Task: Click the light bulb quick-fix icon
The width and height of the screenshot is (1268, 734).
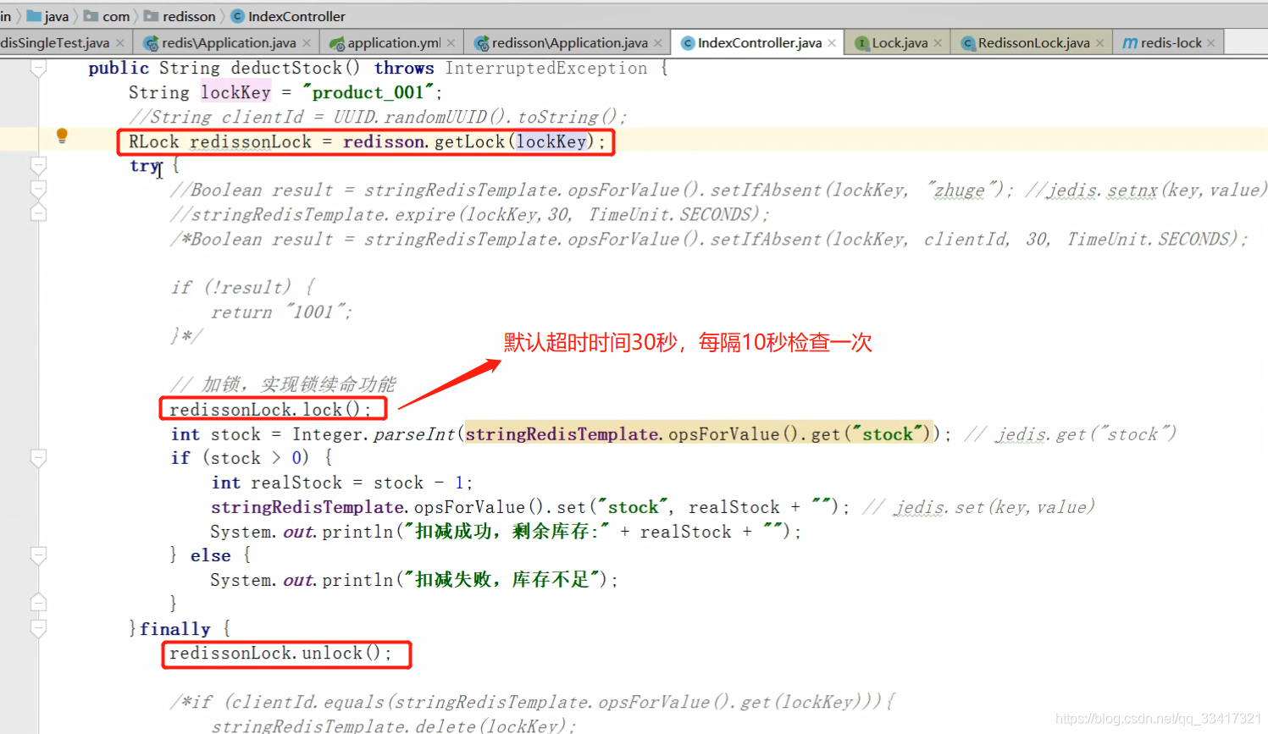Action: pyautogui.click(x=62, y=135)
